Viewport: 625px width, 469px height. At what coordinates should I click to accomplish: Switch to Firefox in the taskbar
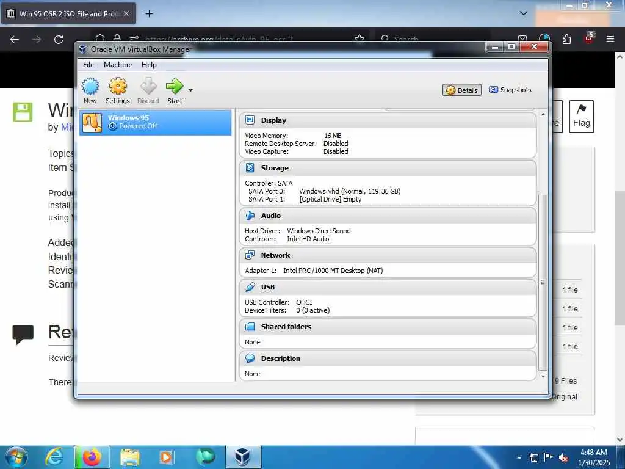coord(92,457)
